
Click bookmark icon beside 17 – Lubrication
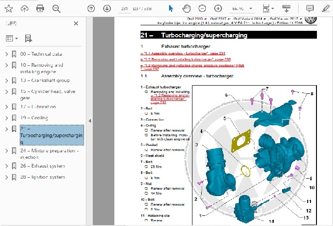pos(14,107)
